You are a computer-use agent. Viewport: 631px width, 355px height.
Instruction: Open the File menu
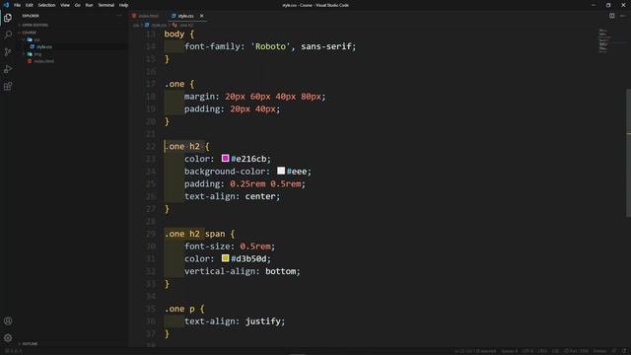(x=18, y=5)
